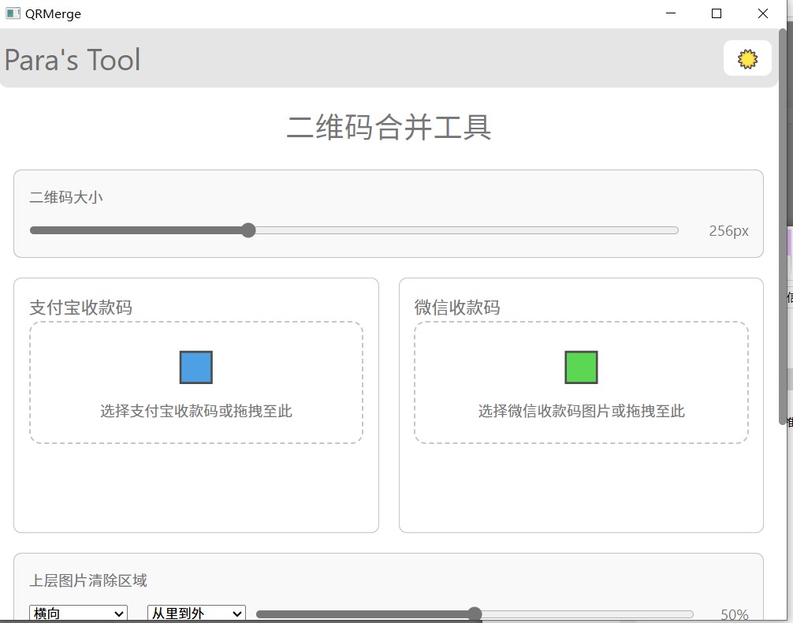Click the QRMerge window title icon
The image size is (793, 623).
tap(13, 13)
